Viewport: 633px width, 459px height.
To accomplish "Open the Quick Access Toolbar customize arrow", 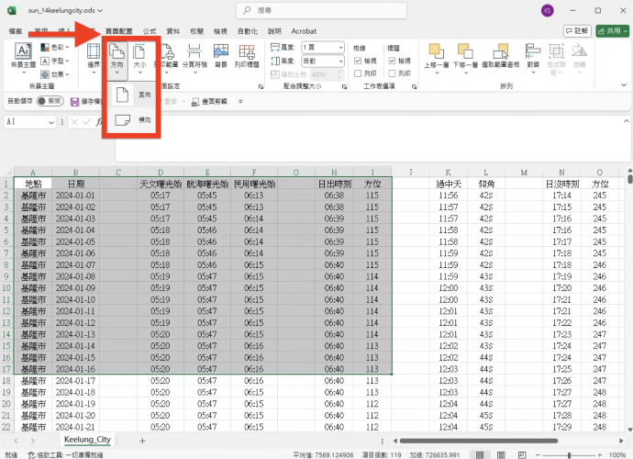I will click(240, 101).
